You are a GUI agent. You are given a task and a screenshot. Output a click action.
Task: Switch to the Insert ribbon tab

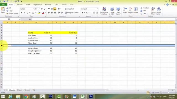28,5
